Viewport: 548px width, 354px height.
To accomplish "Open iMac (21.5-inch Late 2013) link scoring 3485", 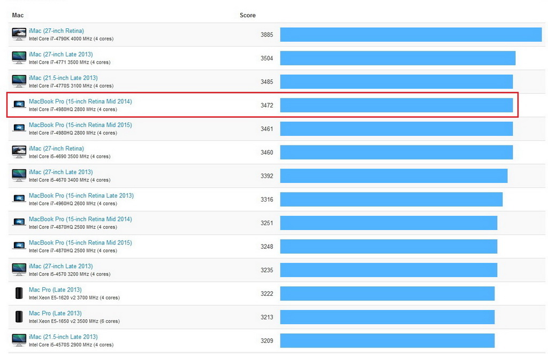I will (x=63, y=78).
